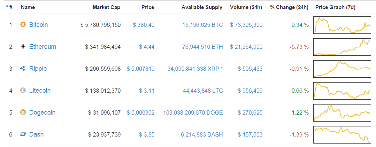Image resolution: width=376 pixels, height=147 pixels.
Task: Open the Ethereum name link
Action: (x=43, y=47)
